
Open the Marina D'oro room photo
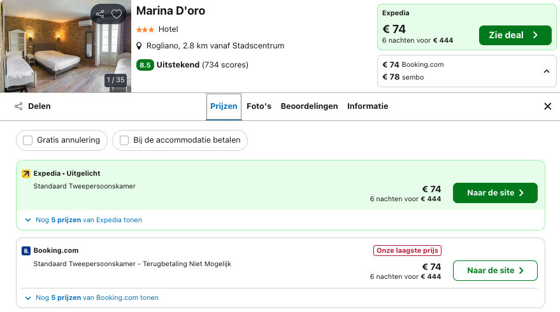tap(66, 46)
